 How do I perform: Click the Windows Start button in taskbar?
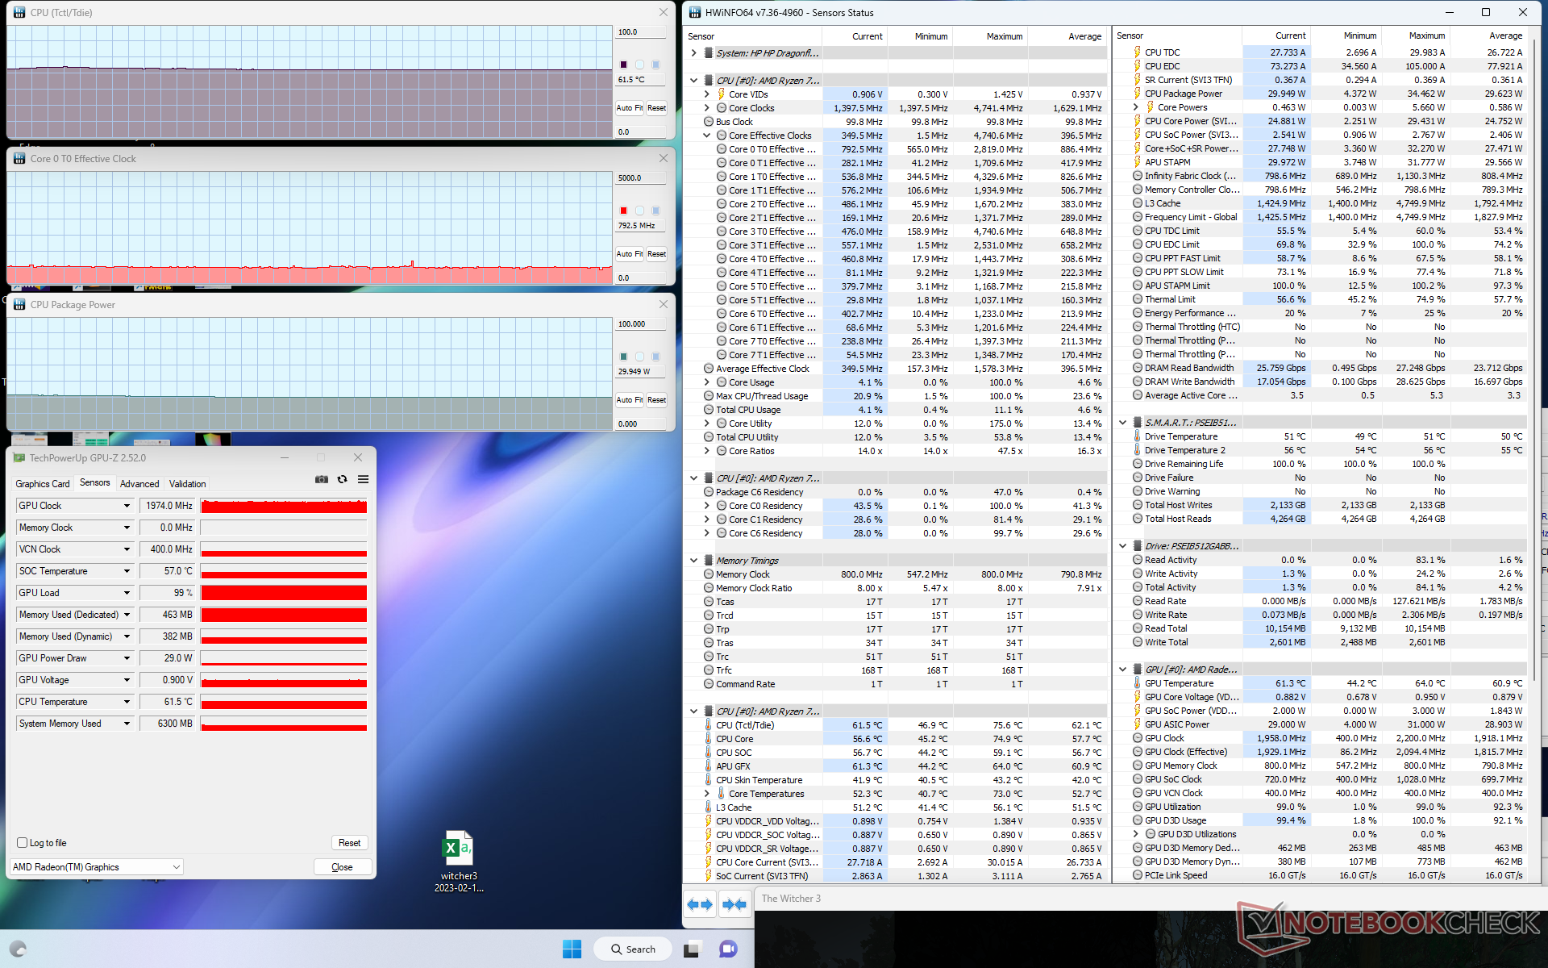(x=572, y=949)
